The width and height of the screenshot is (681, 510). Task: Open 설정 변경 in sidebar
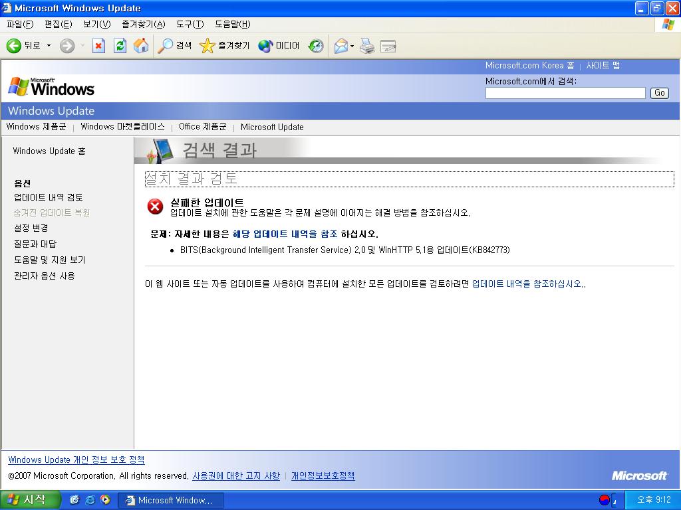[31, 228]
